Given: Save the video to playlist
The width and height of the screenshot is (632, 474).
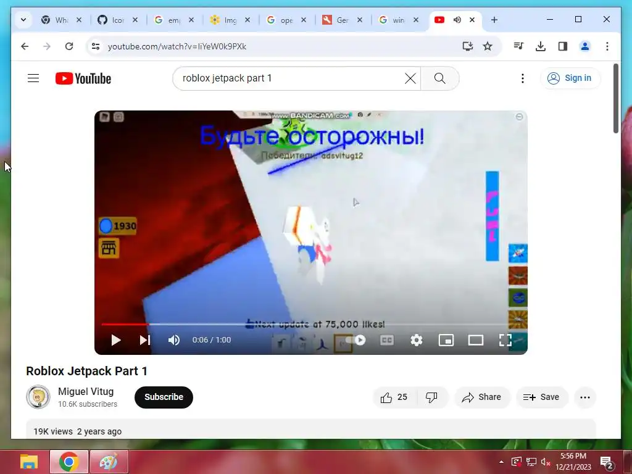Looking at the screenshot, I should 542,397.
